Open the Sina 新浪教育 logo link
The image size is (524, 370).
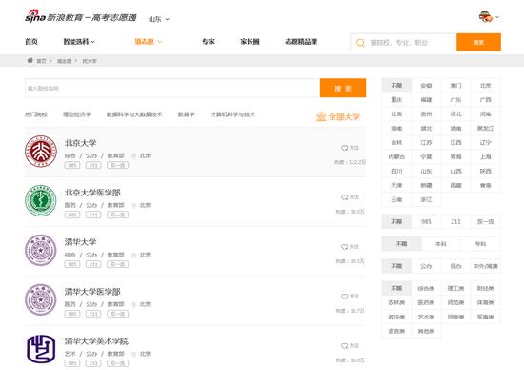point(81,17)
